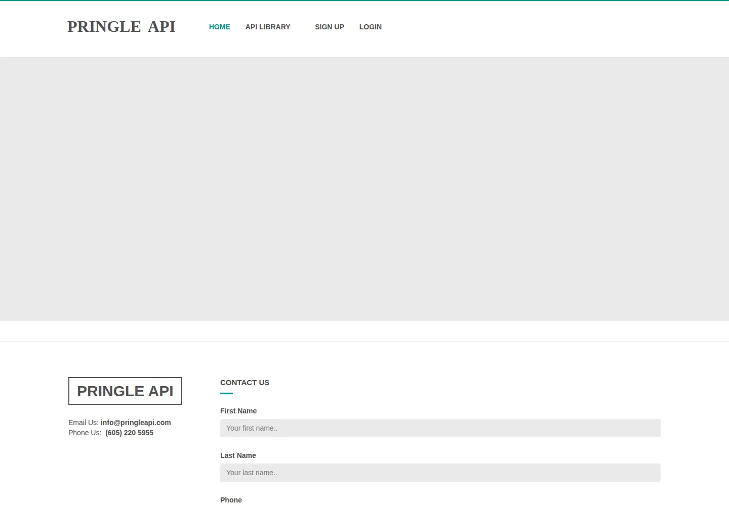Focus the 'Your first name..' input field

click(x=440, y=428)
